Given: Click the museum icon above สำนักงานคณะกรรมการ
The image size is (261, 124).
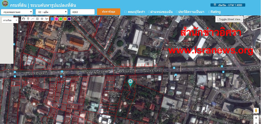Looking at the screenshot, I should [190, 39].
